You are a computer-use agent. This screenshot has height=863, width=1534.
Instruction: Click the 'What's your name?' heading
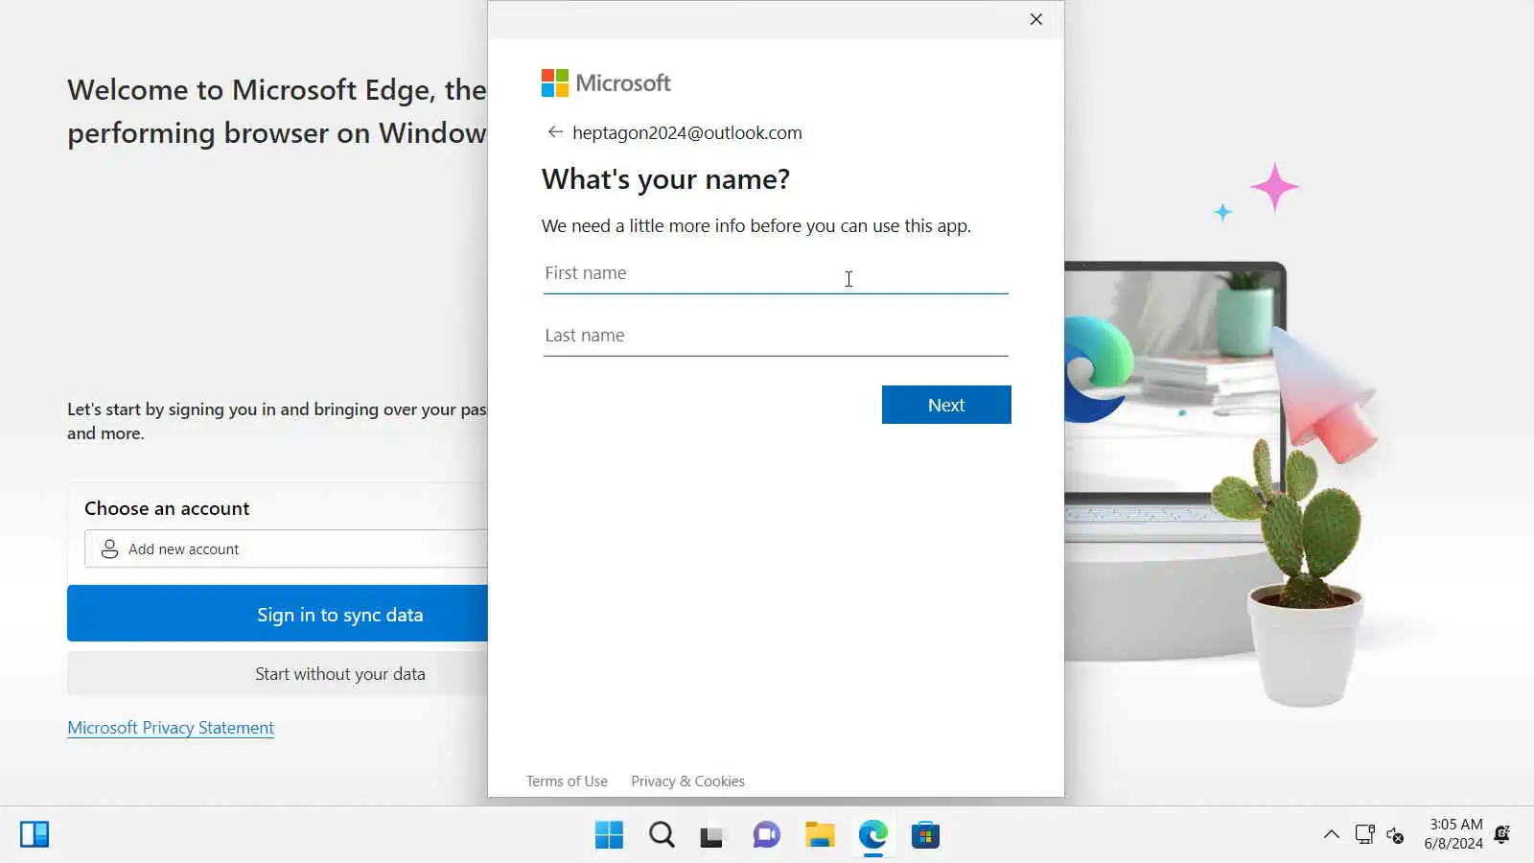click(665, 179)
